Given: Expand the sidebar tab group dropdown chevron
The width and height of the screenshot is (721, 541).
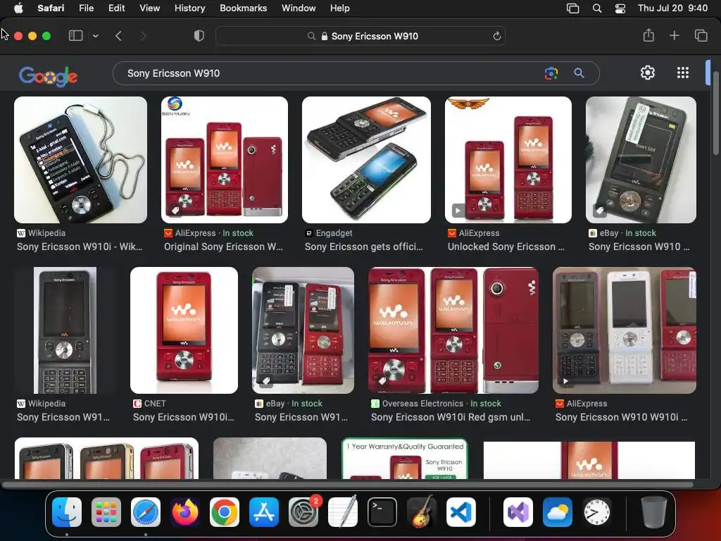Looking at the screenshot, I should pyautogui.click(x=96, y=36).
